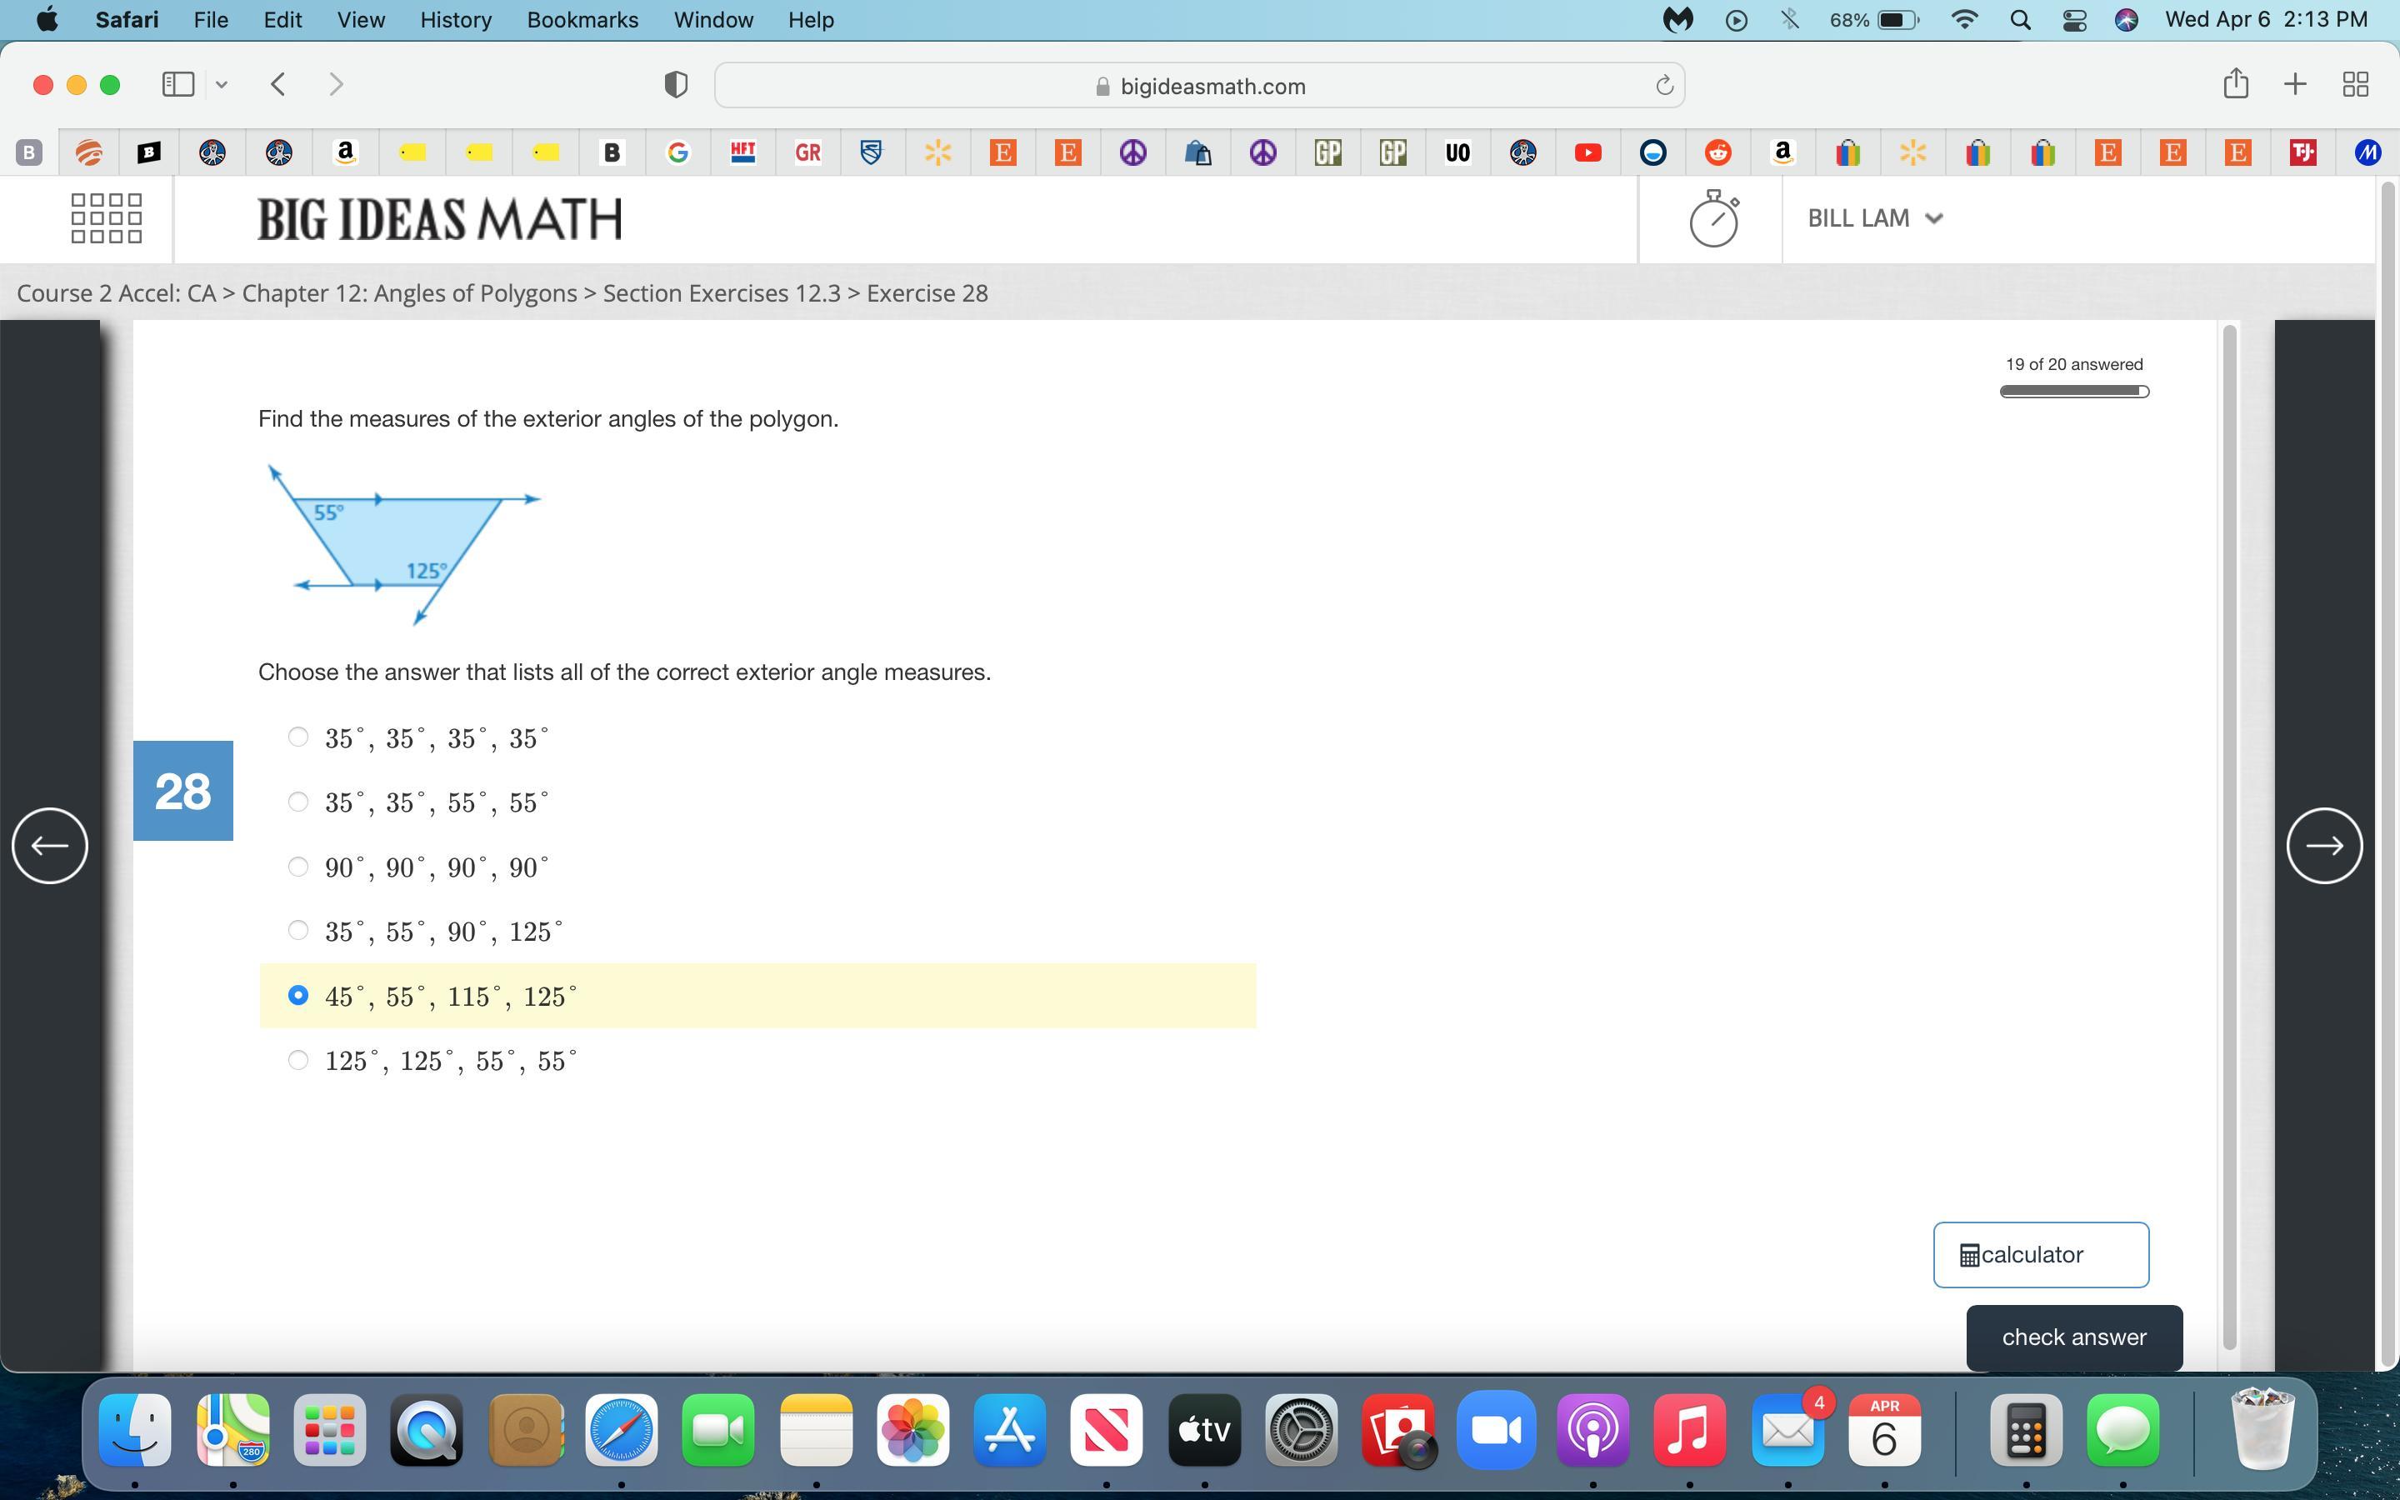Open the HFT bookmark favicon
Viewport: 2400px width, 1500px height.
(742, 152)
